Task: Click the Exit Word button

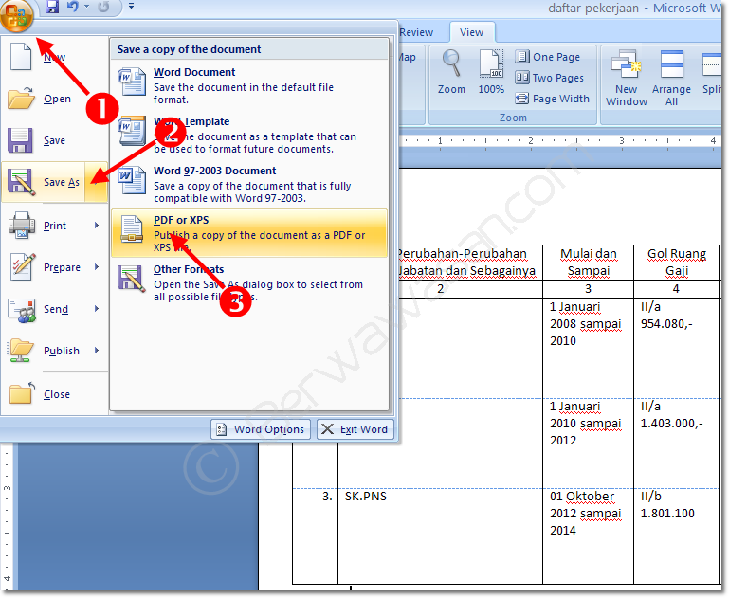Action: point(355,429)
